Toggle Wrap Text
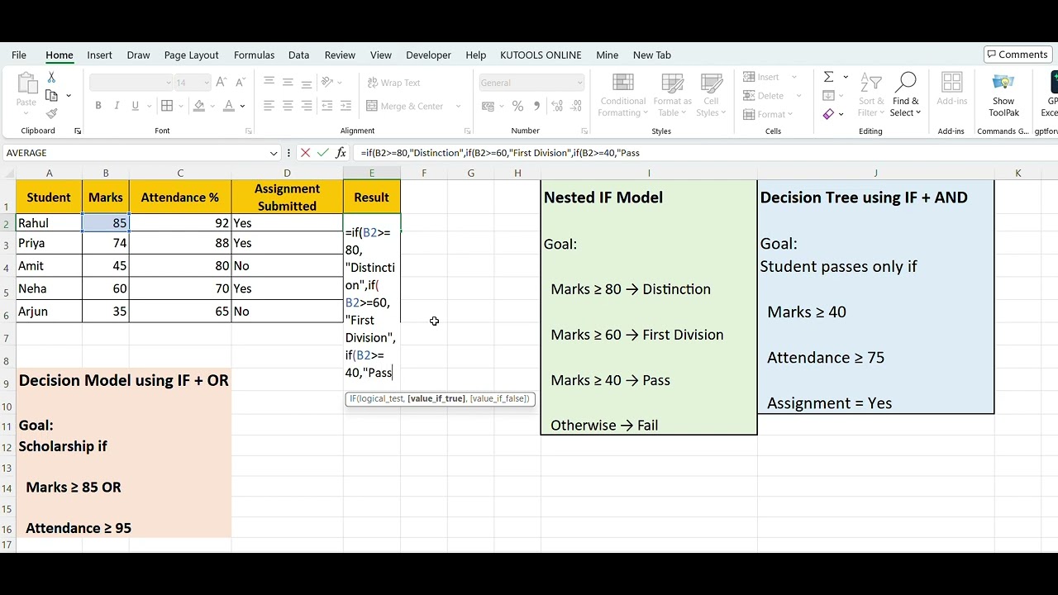Viewport: 1058px width, 595px height. click(393, 83)
